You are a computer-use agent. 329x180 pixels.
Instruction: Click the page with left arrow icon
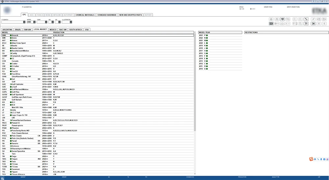[x=319, y=19]
